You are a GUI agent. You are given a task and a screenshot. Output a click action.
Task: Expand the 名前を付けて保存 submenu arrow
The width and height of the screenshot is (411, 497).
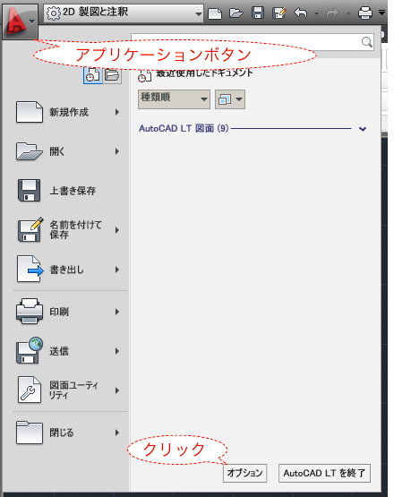pyautogui.click(x=117, y=230)
